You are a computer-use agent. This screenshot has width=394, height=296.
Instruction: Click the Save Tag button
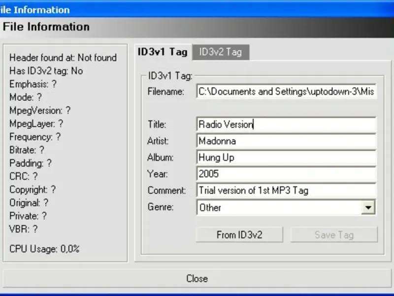click(x=334, y=235)
